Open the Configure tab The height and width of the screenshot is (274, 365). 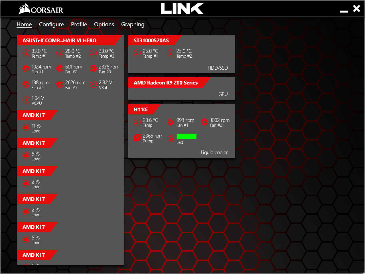coord(51,25)
